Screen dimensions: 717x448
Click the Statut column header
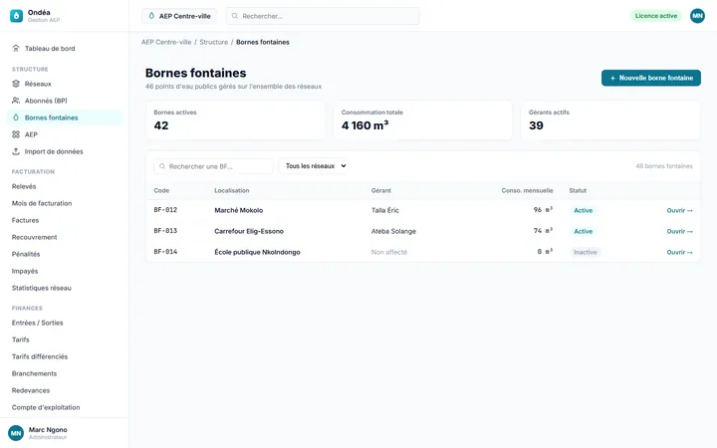(578, 190)
